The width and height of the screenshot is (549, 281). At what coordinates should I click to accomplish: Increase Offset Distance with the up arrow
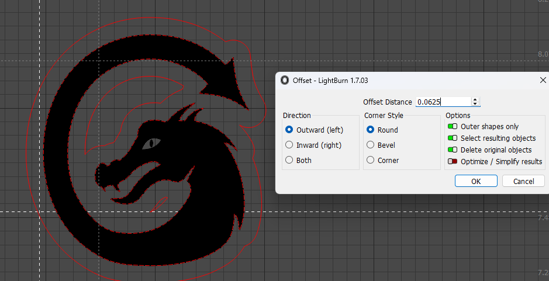coord(475,100)
